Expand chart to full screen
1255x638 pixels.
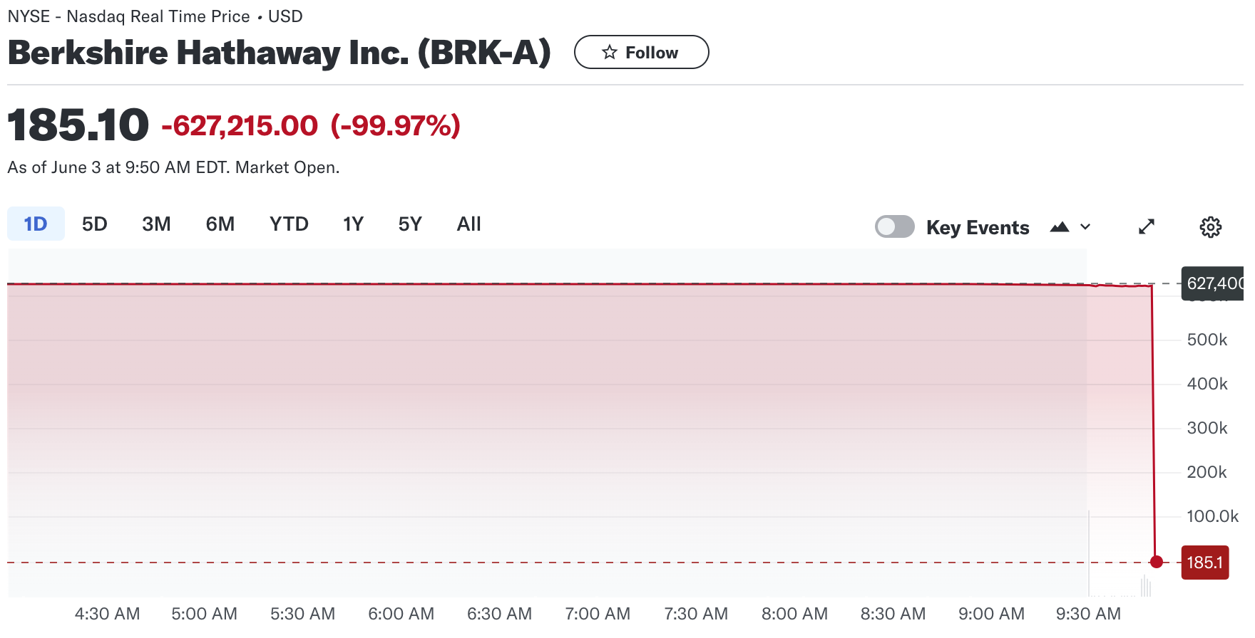click(1147, 227)
